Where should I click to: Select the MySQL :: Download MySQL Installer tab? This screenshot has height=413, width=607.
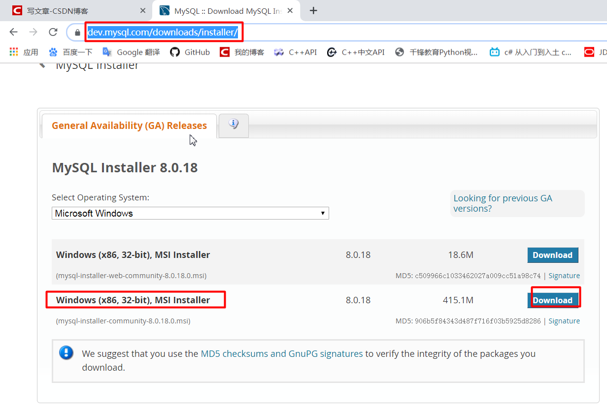point(227,10)
